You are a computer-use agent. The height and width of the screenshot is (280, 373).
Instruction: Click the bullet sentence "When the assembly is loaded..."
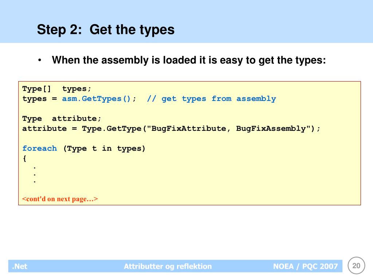click(189, 60)
